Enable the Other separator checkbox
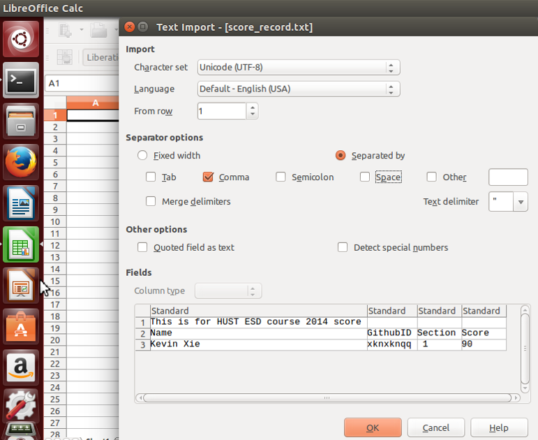The width and height of the screenshot is (538, 440). click(431, 177)
